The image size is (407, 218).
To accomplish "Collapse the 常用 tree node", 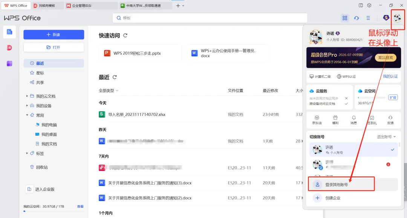I will pos(27,115).
